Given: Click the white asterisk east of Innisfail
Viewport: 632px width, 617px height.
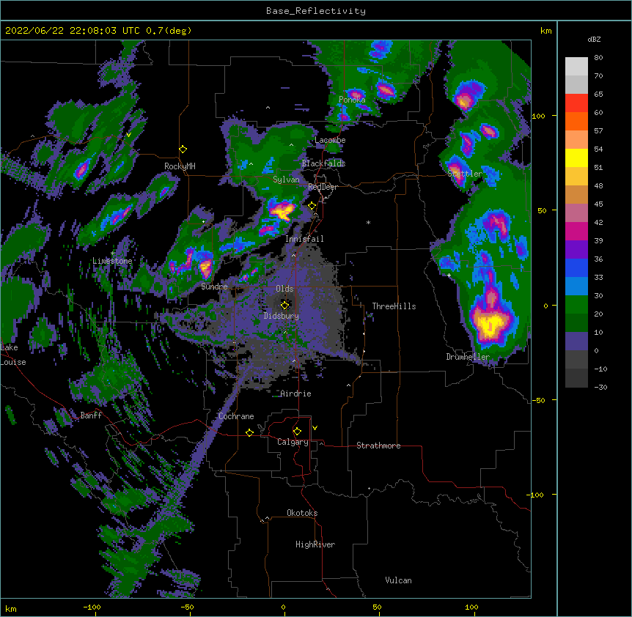Looking at the screenshot, I should click(368, 222).
